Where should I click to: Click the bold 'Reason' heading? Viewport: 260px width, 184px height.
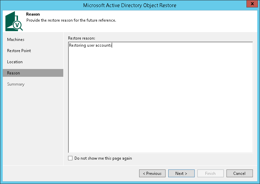tap(33, 14)
